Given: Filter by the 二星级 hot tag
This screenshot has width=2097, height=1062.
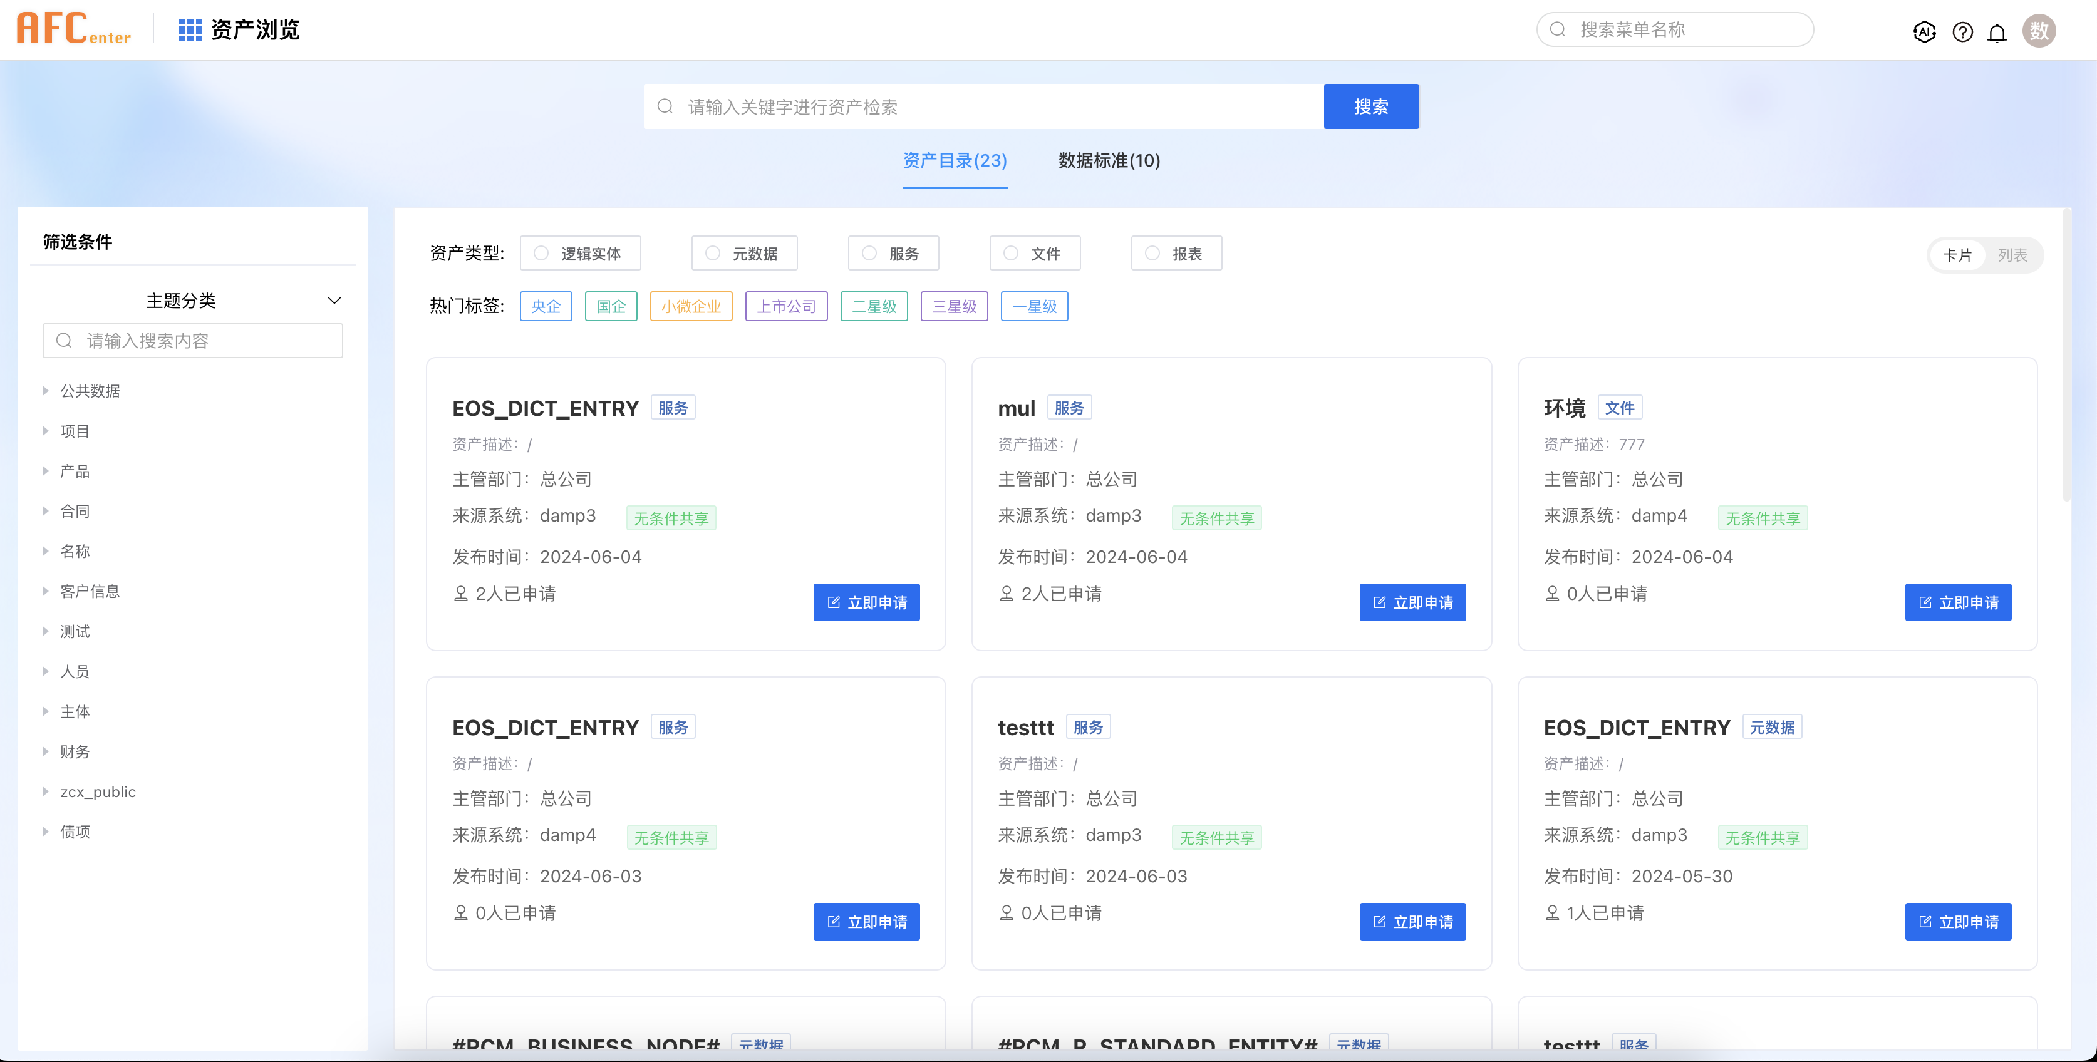Looking at the screenshot, I should [874, 306].
